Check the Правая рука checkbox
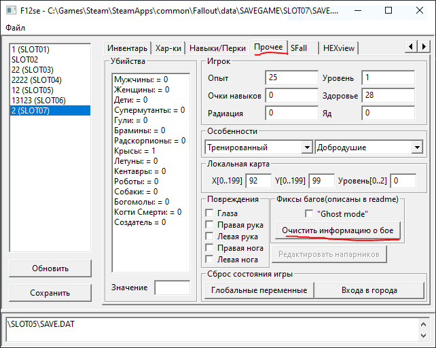The image size is (436, 348). click(x=209, y=224)
